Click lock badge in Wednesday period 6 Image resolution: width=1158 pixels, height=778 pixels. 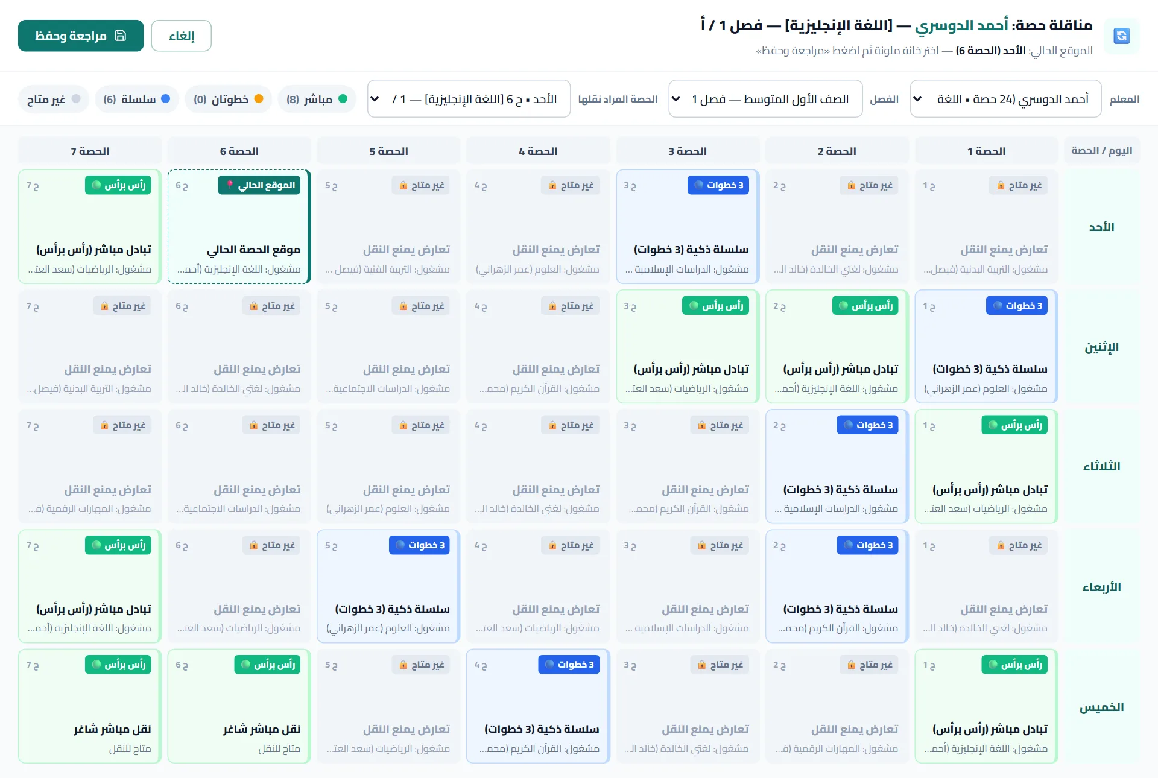[271, 545]
